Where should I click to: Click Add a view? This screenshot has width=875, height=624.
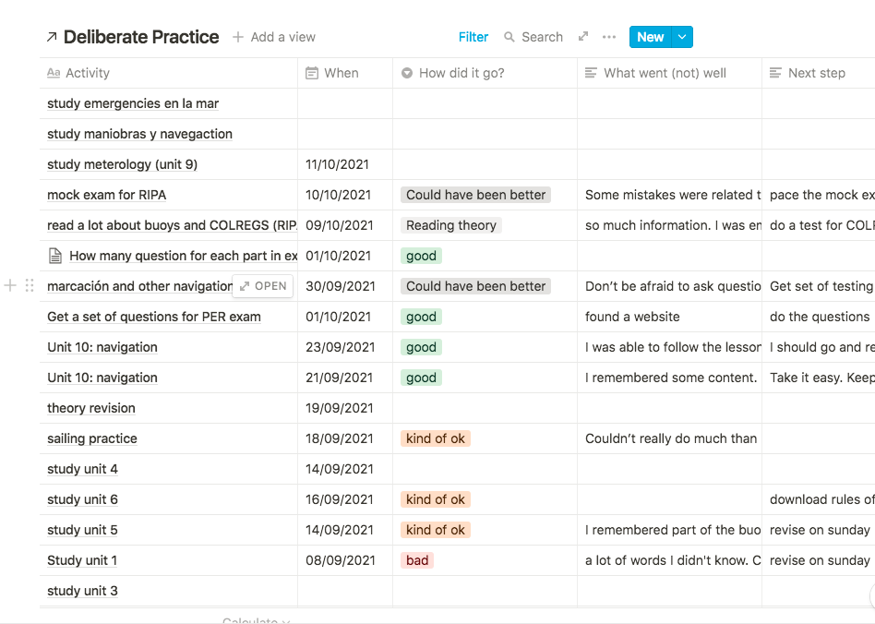(274, 37)
